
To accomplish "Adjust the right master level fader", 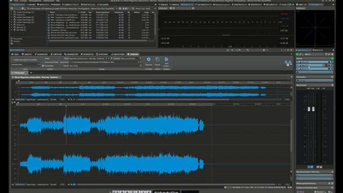I will coord(313,109).
